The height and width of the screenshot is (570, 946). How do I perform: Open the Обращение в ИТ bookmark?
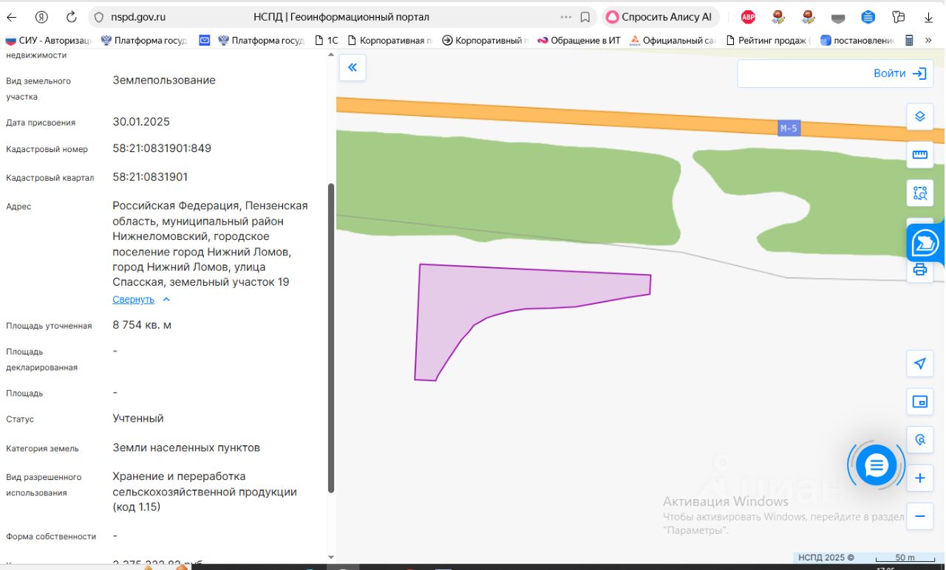coord(579,41)
